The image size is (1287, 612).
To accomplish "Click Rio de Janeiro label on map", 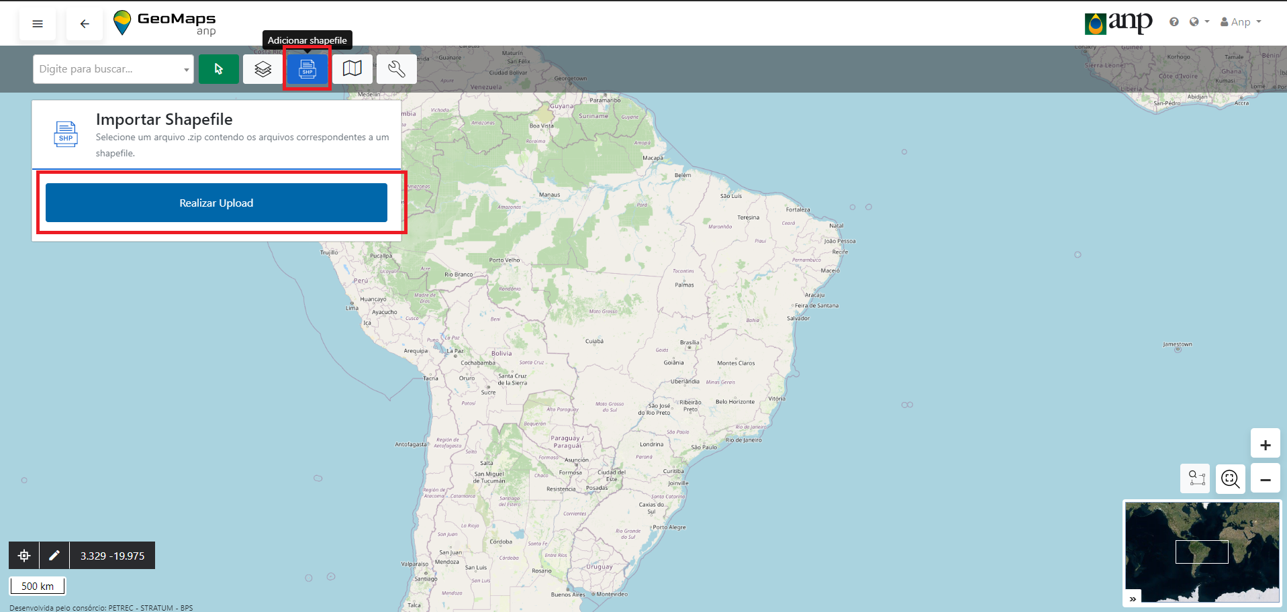I will [743, 440].
